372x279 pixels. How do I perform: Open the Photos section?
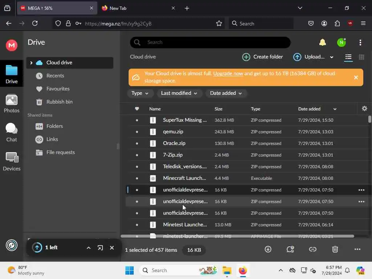(x=11, y=104)
